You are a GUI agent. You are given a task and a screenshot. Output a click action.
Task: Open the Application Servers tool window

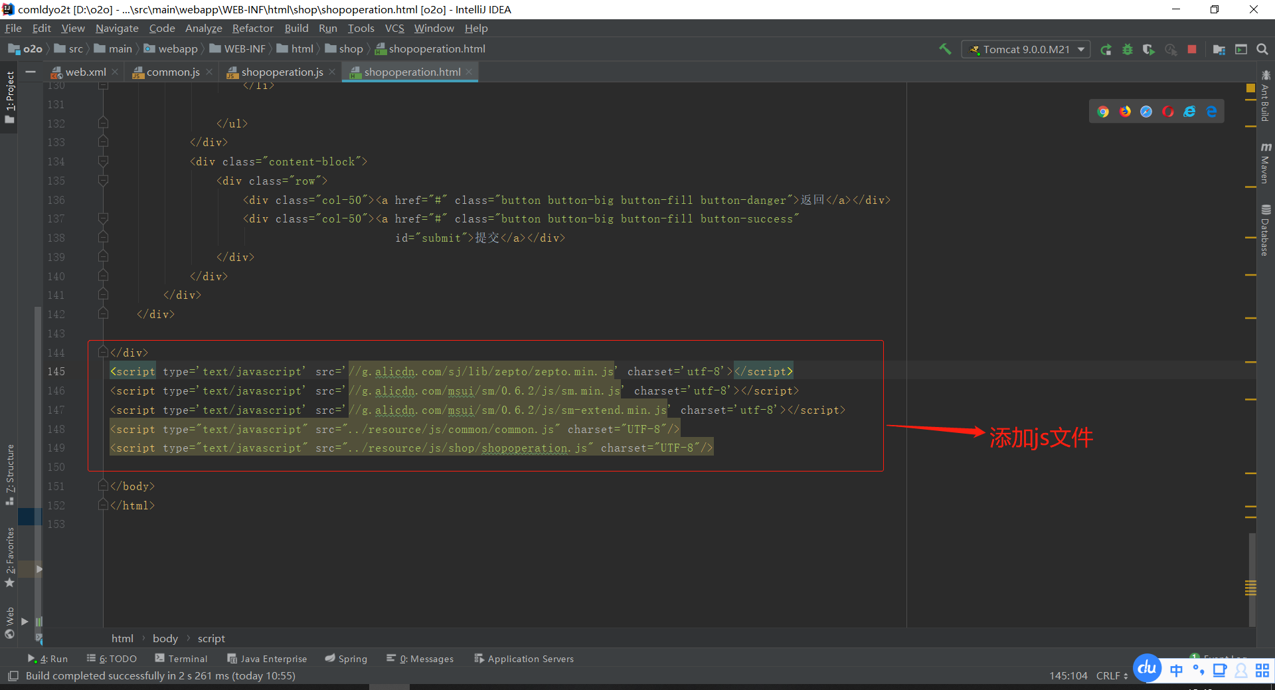point(524,659)
